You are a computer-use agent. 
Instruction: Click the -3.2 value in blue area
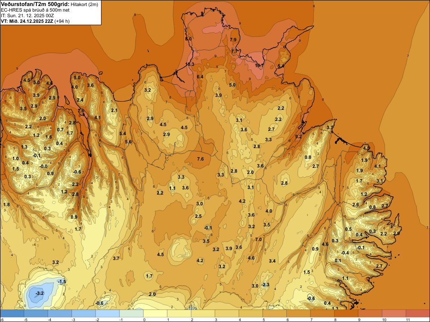click(x=40, y=294)
